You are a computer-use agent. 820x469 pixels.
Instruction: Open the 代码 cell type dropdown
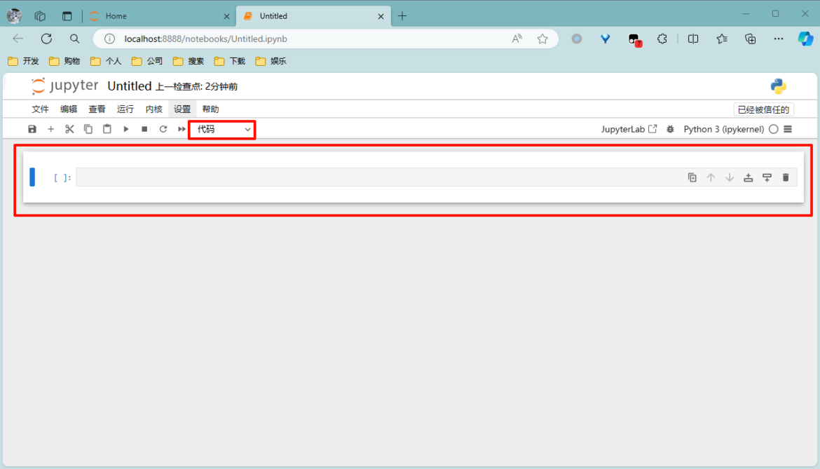223,129
